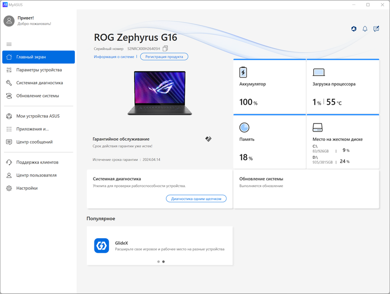Screen dimensions: 390x294
Task: Click the GlideX title text
Action: click(121, 243)
